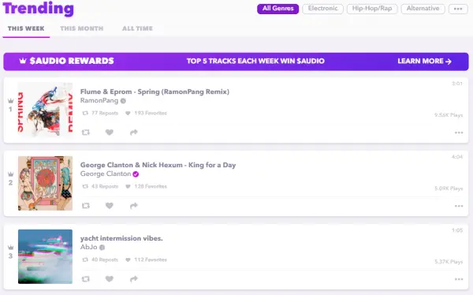Favorite the Flume & Eprom Spring remix track
The image size is (473, 295).
[110, 133]
